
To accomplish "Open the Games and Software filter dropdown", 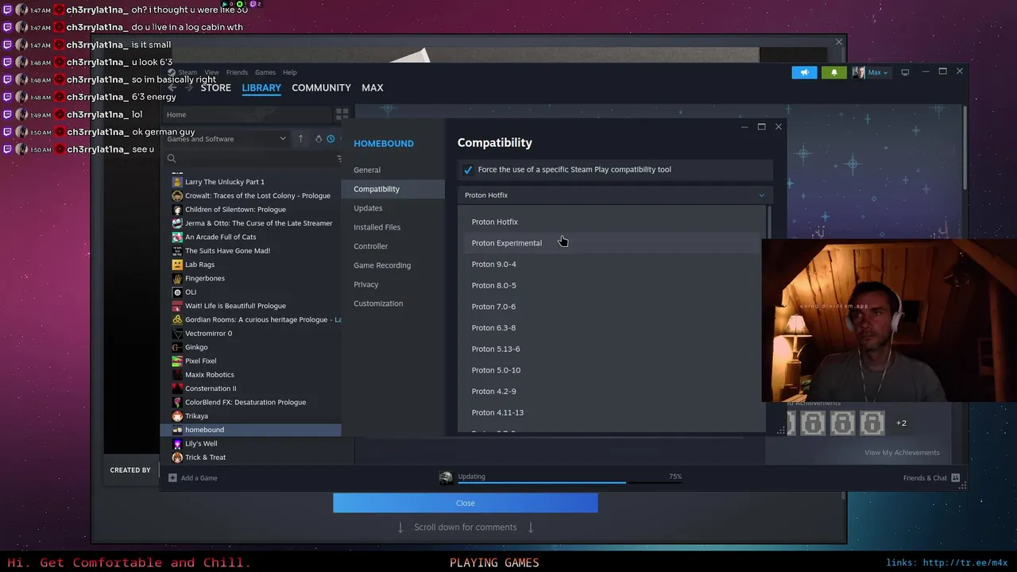I will (x=226, y=139).
